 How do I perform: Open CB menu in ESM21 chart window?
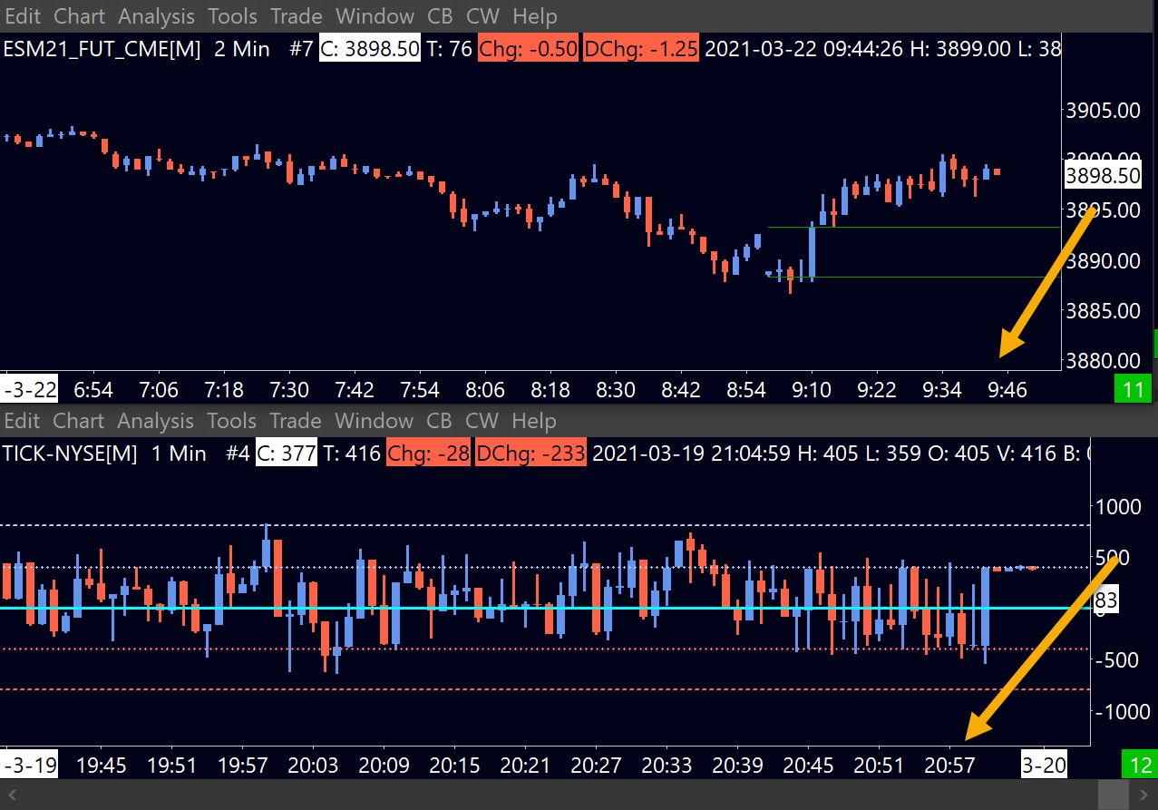[x=440, y=16]
